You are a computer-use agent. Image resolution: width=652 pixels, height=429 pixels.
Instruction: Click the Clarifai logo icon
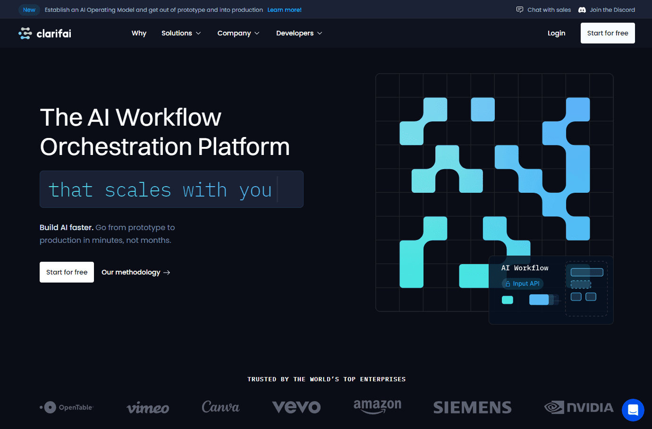tap(25, 33)
